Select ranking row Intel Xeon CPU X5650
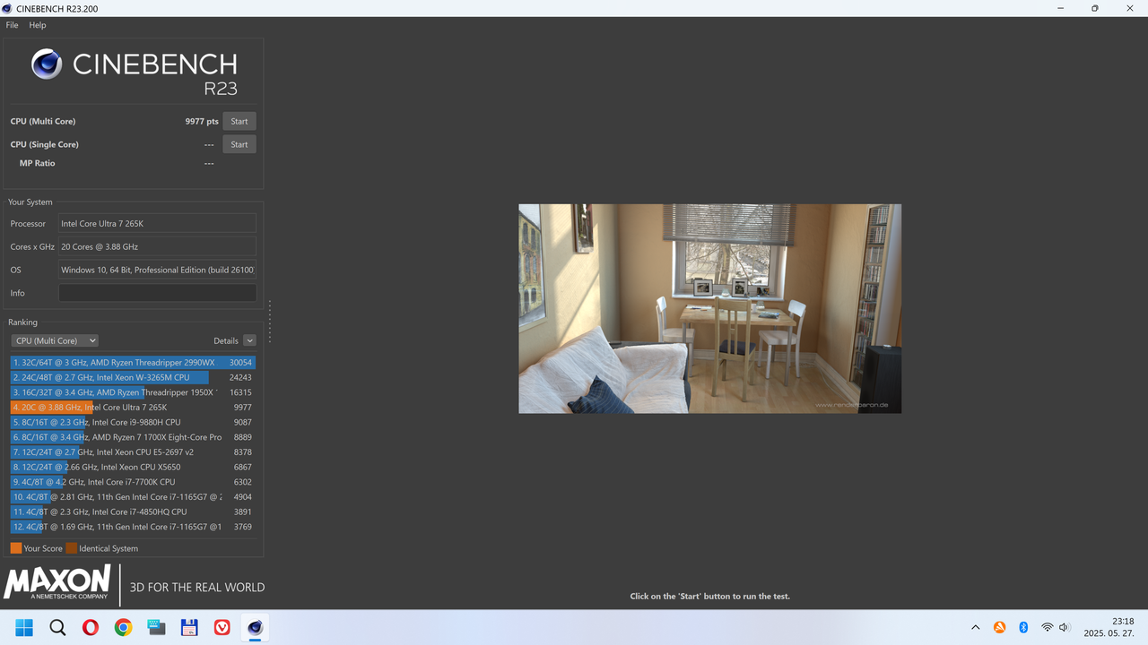 tap(133, 467)
